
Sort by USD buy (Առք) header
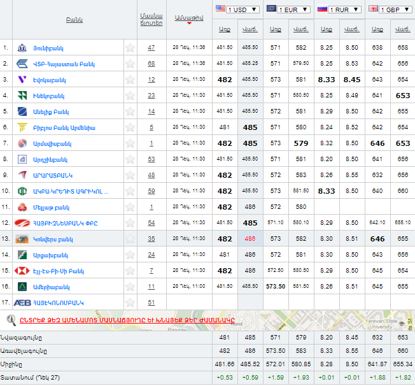[x=225, y=29]
